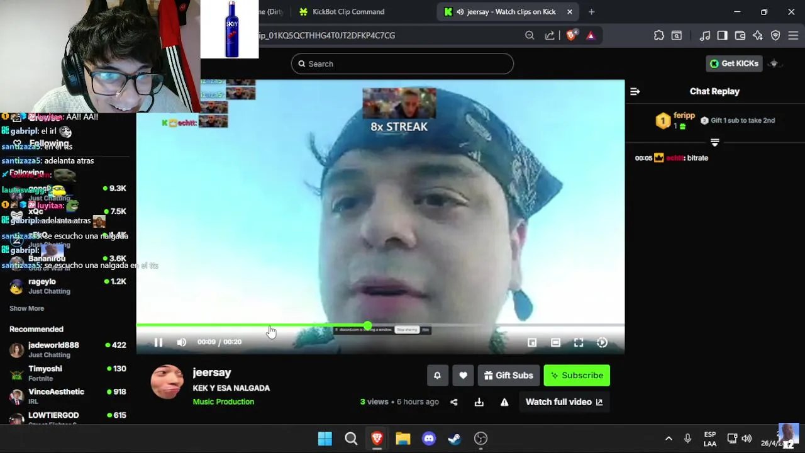The height and width of the screenshot is (453, 805).
Task: Open Brave VPN shield icon
Action: 775,36
